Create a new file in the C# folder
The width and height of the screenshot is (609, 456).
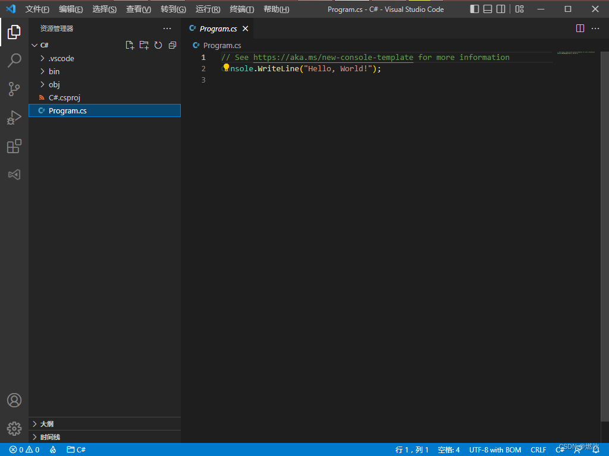coord(130,45)
